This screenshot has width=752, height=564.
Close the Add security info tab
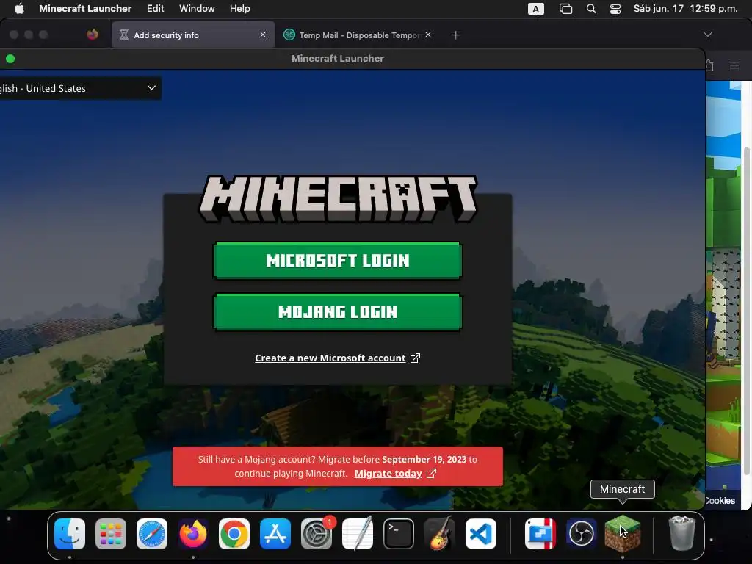(x=263, y=35)
